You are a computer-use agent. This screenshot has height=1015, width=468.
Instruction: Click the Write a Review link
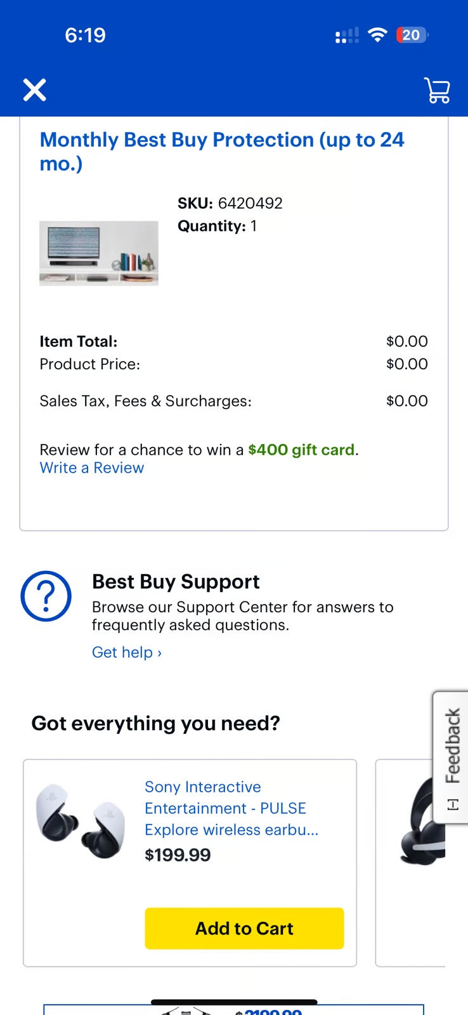click(x=92, y=468)
